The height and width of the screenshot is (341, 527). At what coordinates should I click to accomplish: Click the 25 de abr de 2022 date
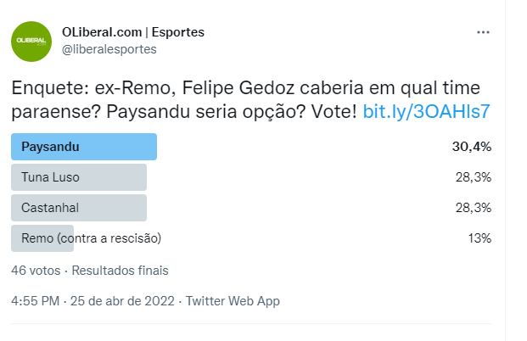click(123, 301)
